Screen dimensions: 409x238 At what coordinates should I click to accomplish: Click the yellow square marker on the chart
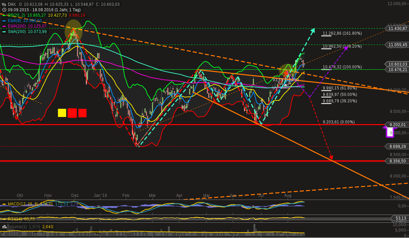62,113
